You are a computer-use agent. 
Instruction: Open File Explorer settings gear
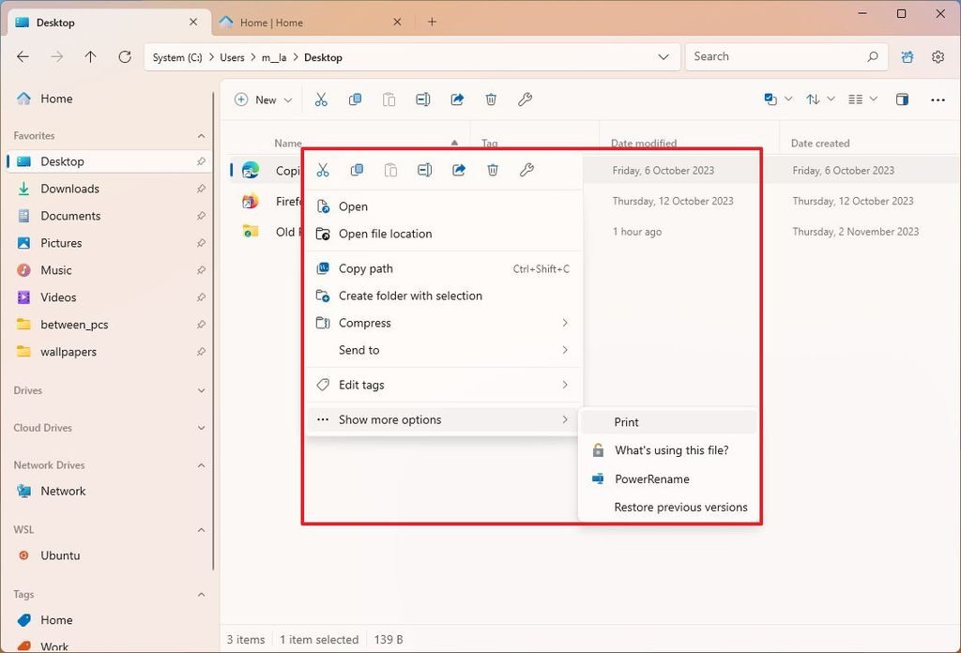938,56
